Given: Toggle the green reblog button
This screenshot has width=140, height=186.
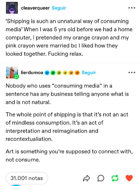Looking at the screenshot, I should click(115, 178).
